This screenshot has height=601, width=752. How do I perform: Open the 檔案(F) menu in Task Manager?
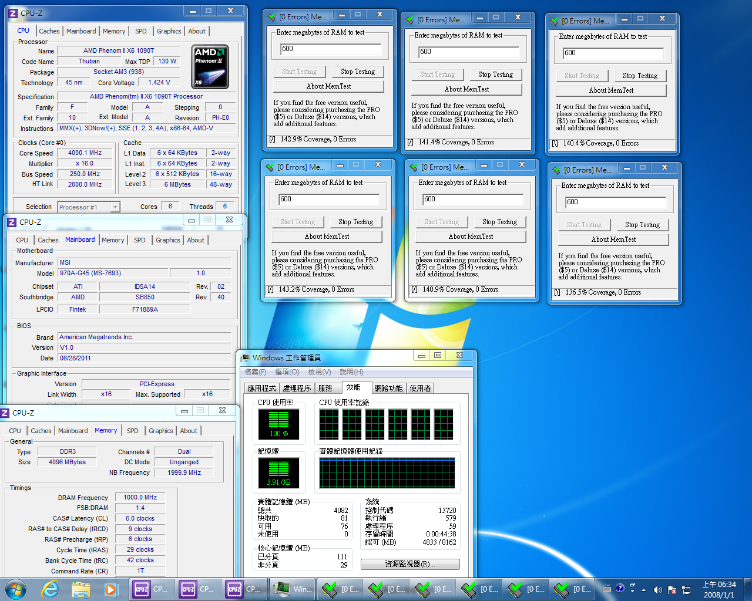tap(256, 372)
